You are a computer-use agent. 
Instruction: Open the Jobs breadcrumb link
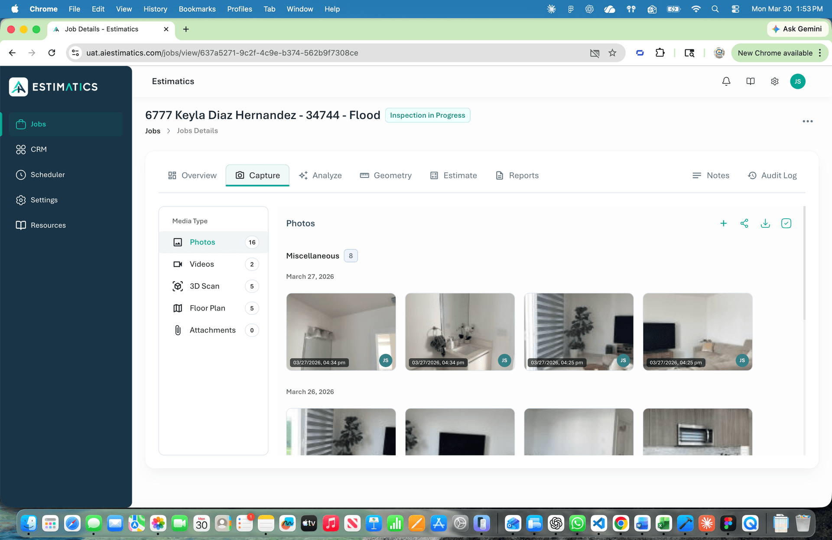(153, 131)
